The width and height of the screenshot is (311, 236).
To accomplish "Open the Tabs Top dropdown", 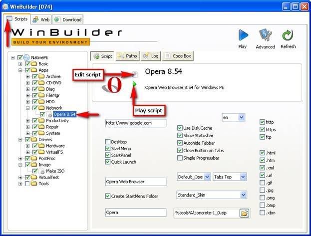I will [x=243, y=177].
